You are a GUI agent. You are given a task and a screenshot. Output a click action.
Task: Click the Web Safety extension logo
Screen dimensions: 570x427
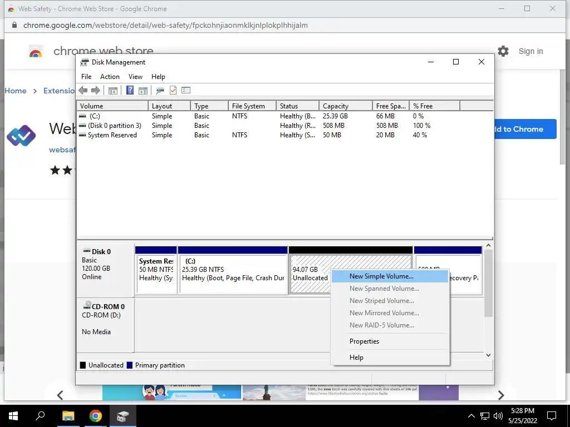click(21, 136)
